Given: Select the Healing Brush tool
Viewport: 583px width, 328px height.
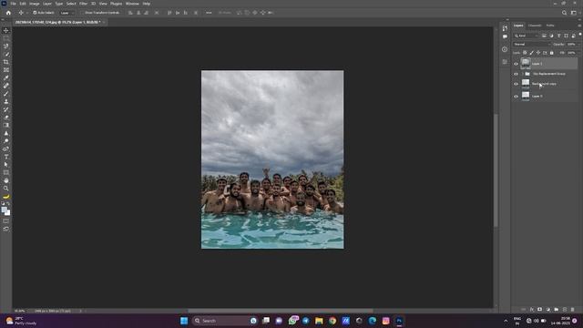Looking at the screenshot, I should tap(6, 86).
